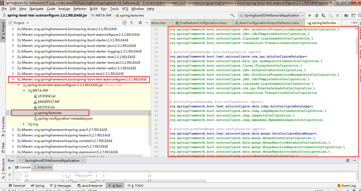
Task: Select the Console tab
Action: point(23,167)
